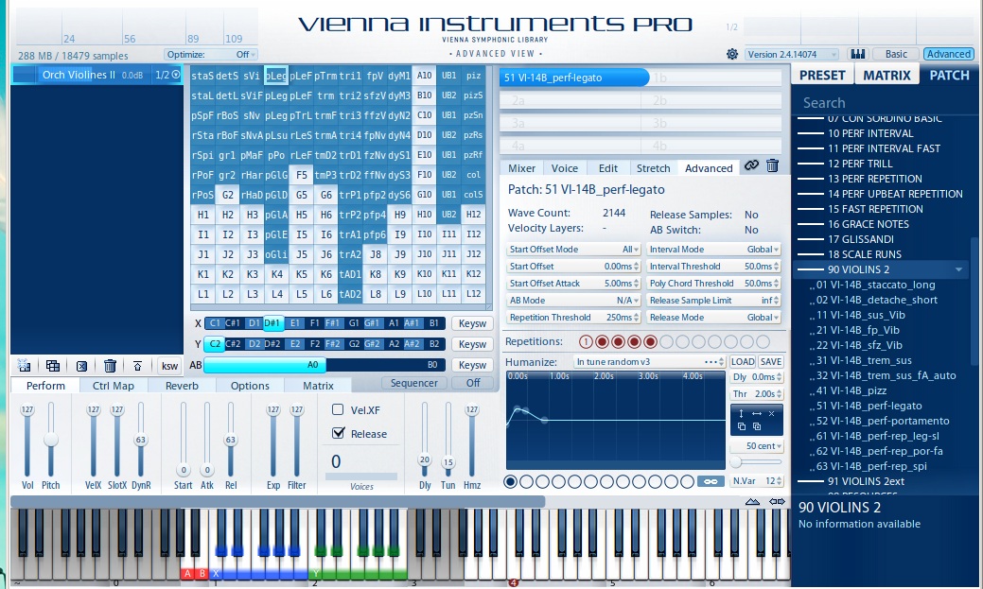The width and height of the screenshot is (983, 589).
Task: Click the grid cells icon above Perform tab
Action: (x=53, y=365)
